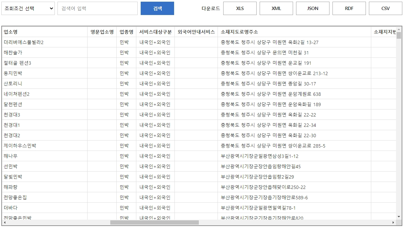Click 민박 in the 해찬솔가 row

124,52
